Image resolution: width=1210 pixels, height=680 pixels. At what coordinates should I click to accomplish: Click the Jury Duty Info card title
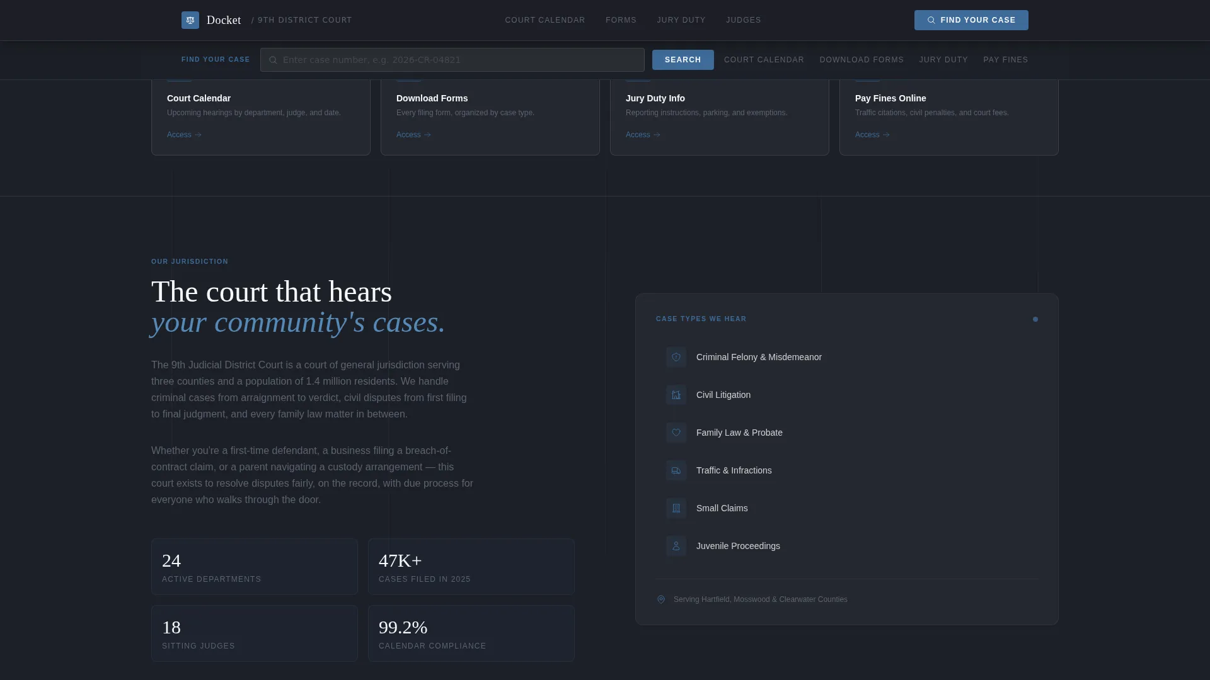click(x=655, y=98)
